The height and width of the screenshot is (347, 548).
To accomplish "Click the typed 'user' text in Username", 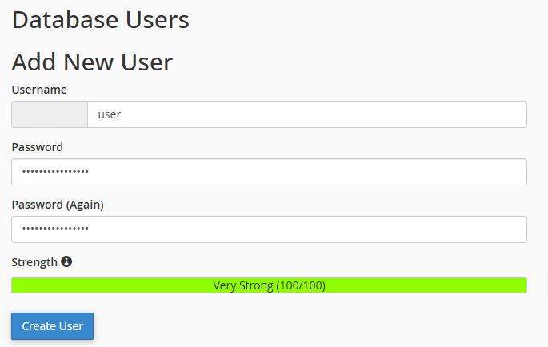I will coord(109,114).
